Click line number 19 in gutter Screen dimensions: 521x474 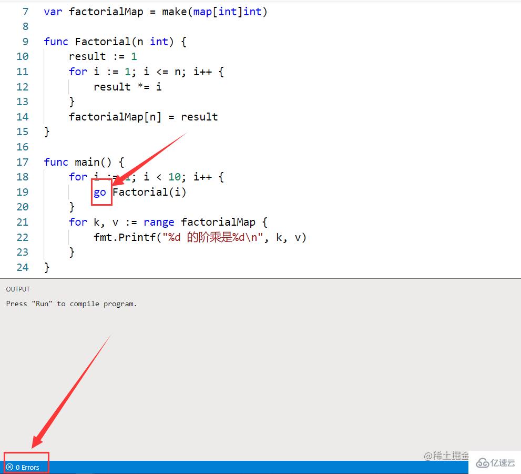[23, 192]
